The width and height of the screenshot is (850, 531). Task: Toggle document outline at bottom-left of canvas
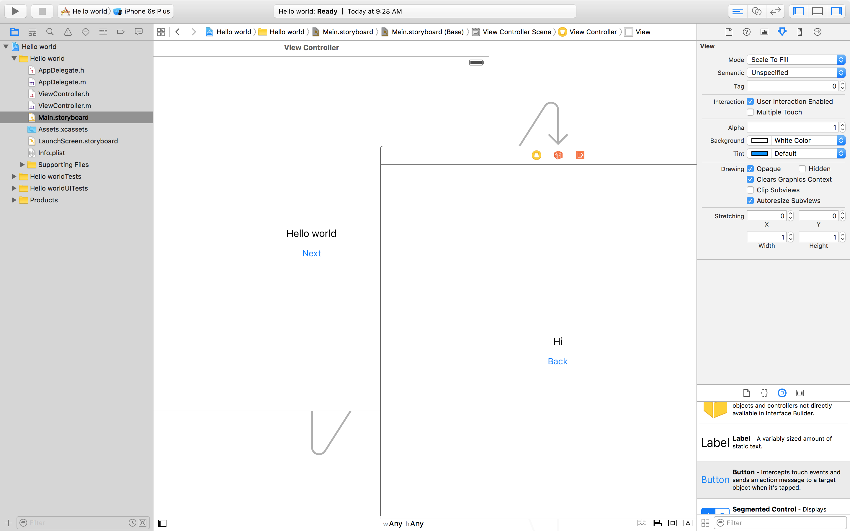162,523
